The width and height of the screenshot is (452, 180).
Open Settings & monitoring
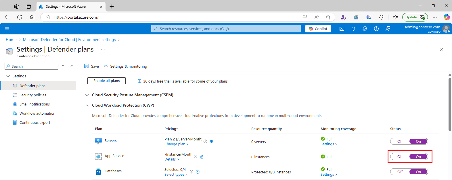[x=125, y=66]
